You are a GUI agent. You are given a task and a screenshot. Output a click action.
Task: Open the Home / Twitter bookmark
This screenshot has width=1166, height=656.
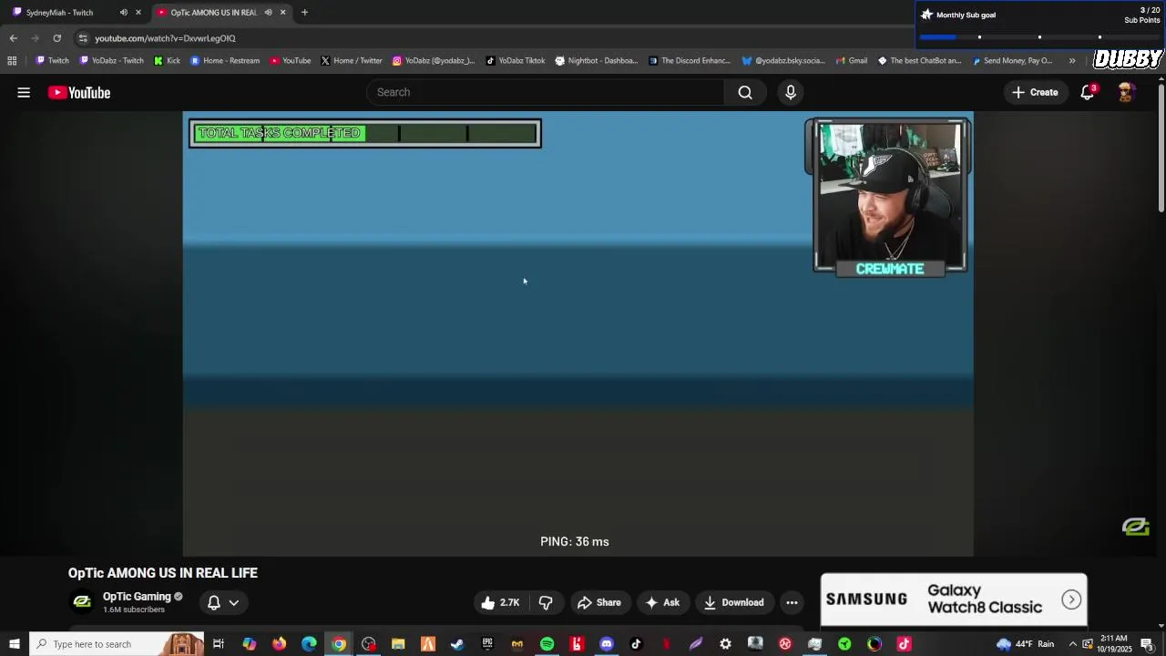pyautogui.click(x=351, y=61)
